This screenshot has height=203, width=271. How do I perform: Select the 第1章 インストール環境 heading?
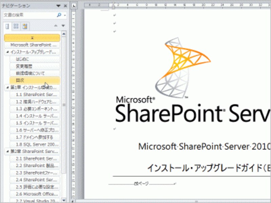[x=34, y=88]
